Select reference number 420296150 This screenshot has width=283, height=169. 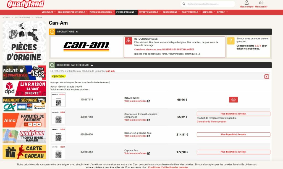tap(87, 135)
